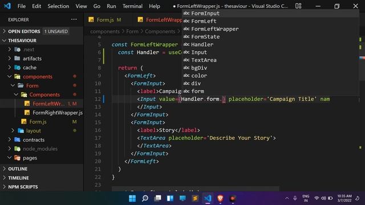Click the .next folder icon

tap(17, 50)
